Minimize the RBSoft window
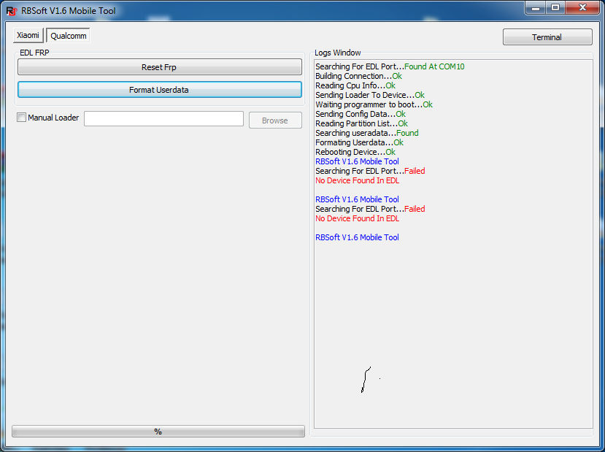 pyautogui.click(x=536, y=8)
